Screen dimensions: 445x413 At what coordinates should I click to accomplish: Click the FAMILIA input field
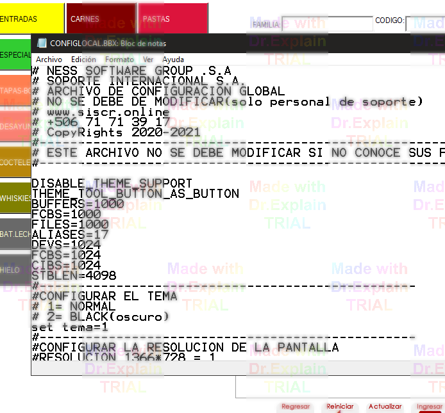(327, 24)
